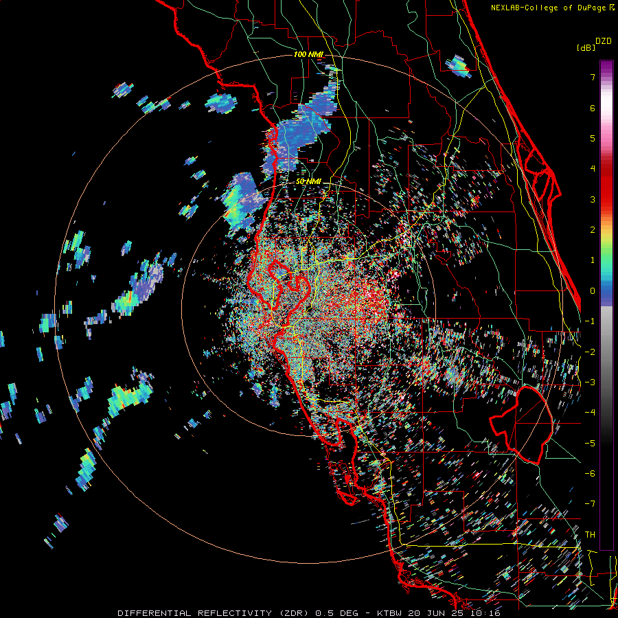This screenshot has width=618, height=618.
Task: Click the 2 value on the dB scale
Action: click(x=593, y=230)
